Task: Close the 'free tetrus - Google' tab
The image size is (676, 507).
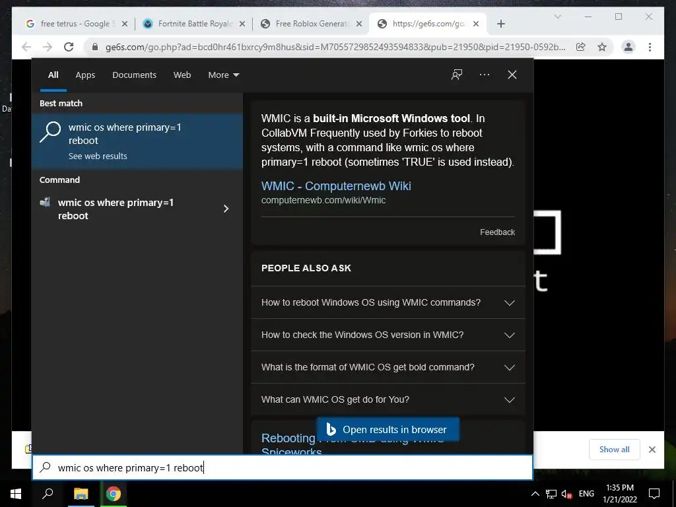Action: click(x=125, y=24)
